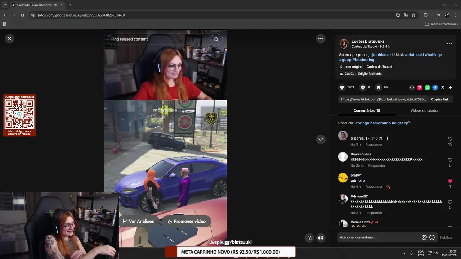
Task: Show hidden system tray icons chevron
Action: [x=403, y=253]
